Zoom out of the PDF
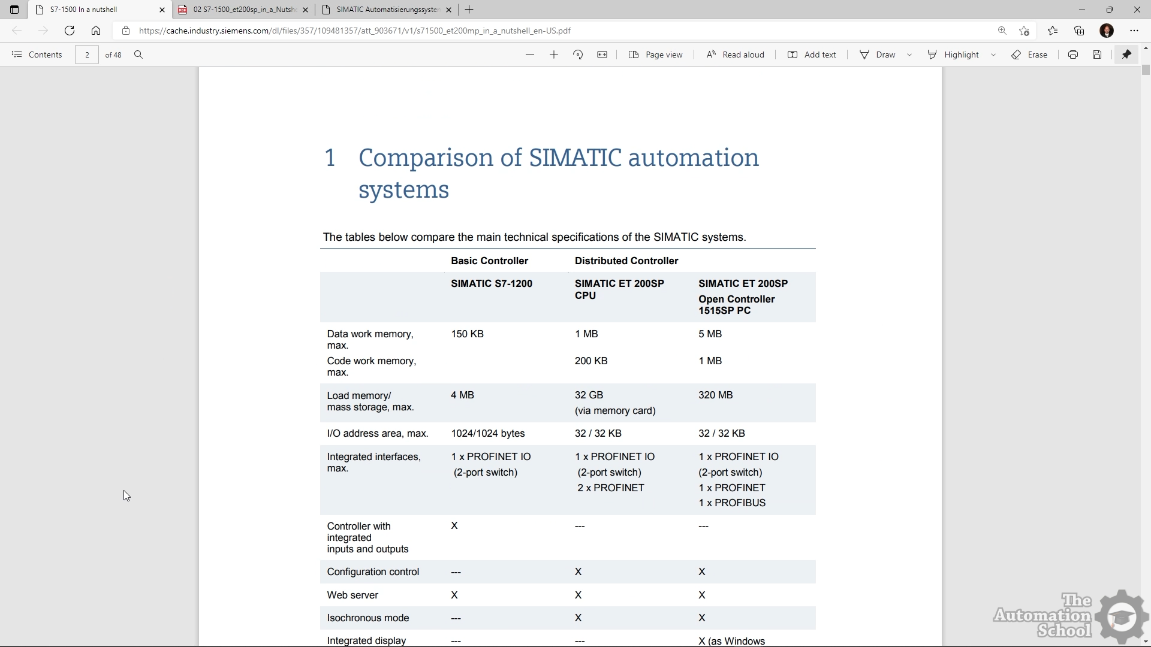This screenshot has height=647, width=1151. click(x=529, y=55)
